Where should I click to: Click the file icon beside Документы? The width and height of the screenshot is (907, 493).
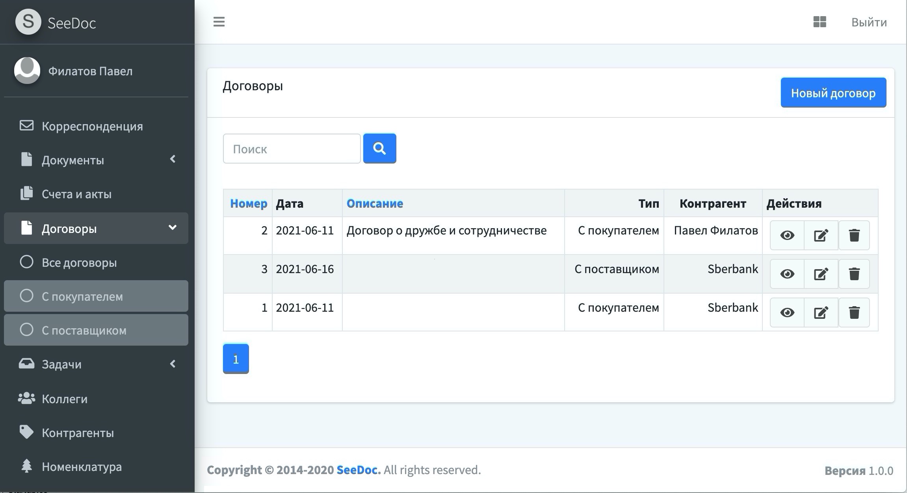click(x=26, y=159)
